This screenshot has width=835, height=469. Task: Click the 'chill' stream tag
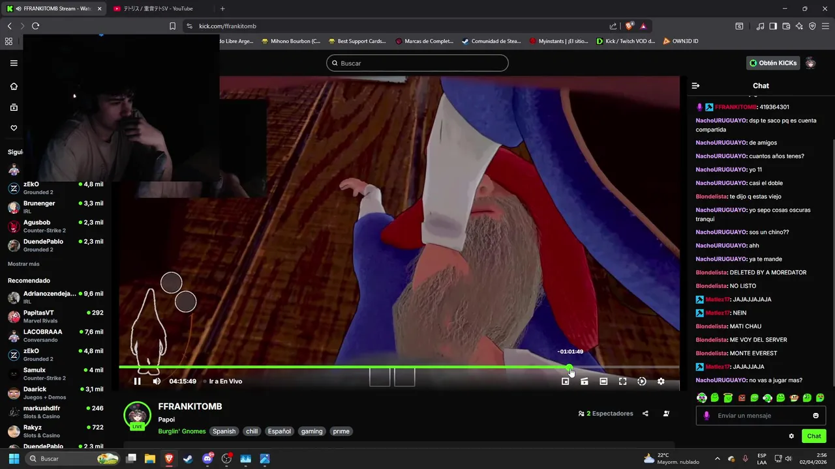[252, 431]
